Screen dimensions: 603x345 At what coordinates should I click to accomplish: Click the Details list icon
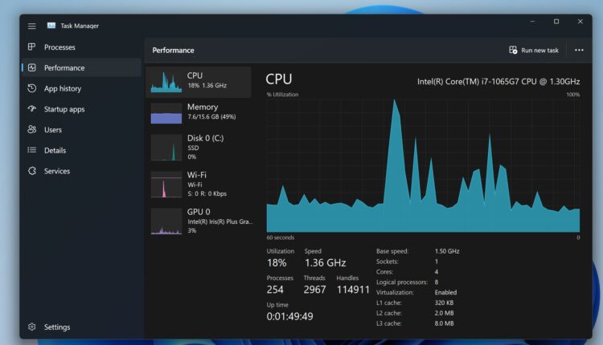[32, 150]
